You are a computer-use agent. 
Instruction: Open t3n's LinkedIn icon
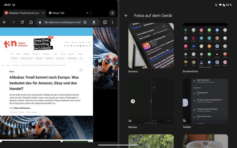(77, 46)
